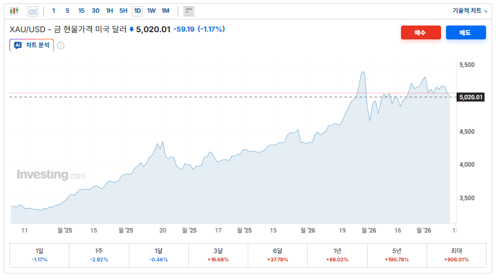Image resolution: width=496 pixels, height=278 pixels.
Task: Click the info icon beside 차트 분석
Action: click(61, 46)
